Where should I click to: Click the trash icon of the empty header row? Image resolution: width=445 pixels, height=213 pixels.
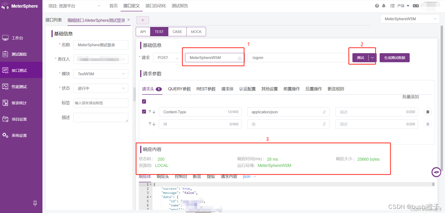(428, 124)
